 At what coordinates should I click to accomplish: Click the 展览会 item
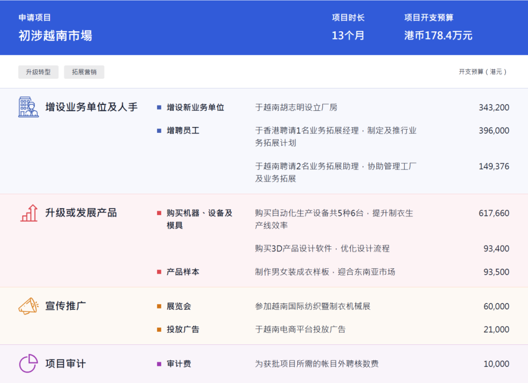[x=179, y=306]
